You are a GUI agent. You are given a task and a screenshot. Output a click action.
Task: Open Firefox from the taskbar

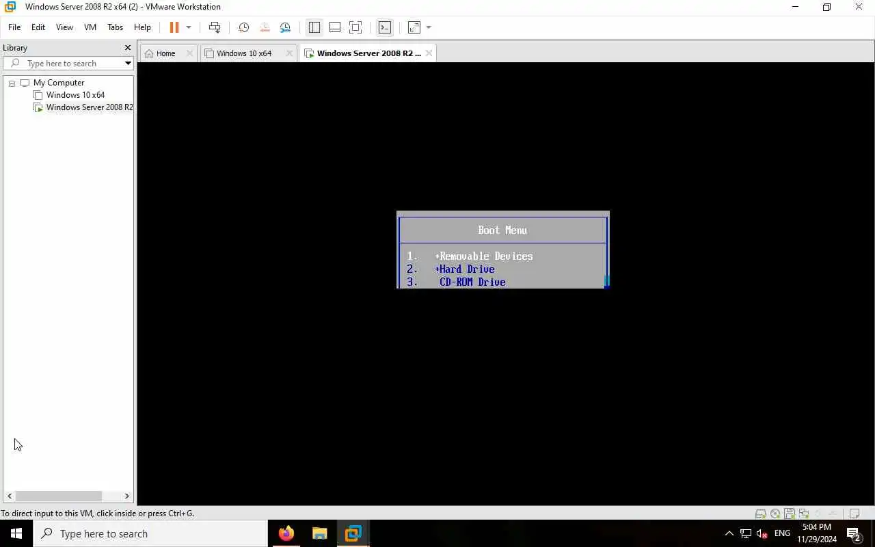pos(286,533)
